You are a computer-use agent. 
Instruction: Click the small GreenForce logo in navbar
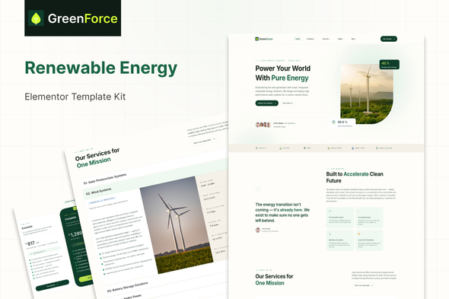pos(264,39)
